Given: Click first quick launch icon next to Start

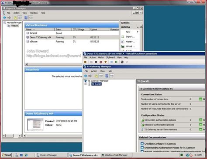Looking at the screenshot, I should point(17,155).
